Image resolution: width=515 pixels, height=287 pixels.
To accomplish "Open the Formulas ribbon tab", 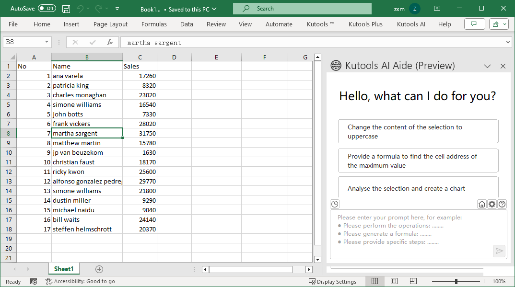I will point(154,24).
